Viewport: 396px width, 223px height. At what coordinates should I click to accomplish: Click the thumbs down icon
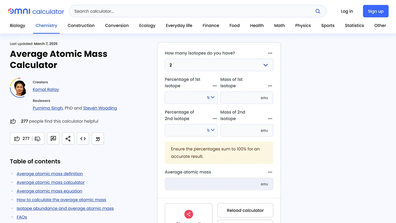coord(37,138)
